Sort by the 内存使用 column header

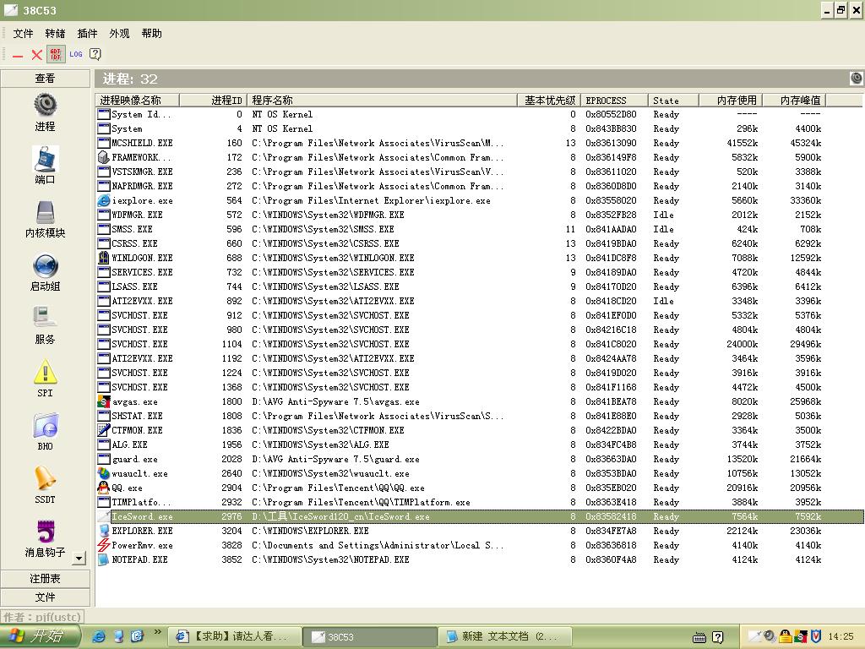pyautogui.click(x=730, y=100)
